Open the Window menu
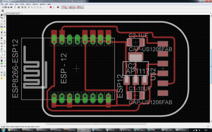This screenshot has height=132, width=212. [x=43, y=4]
